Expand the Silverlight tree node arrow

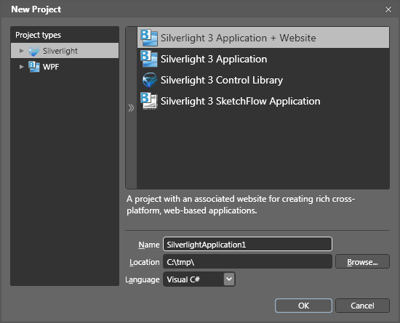click(x=22, y=51)
